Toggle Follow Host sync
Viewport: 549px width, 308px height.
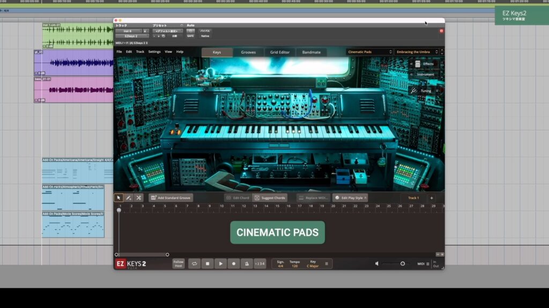coord(178,264)
